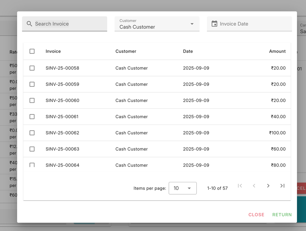
Task: Mark invoice SINV-25-00061 checkbox
Action: coord(32,117)
